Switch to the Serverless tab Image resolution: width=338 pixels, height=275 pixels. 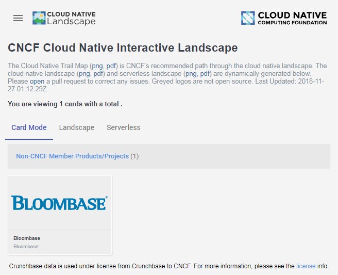(x=124, y=127)
